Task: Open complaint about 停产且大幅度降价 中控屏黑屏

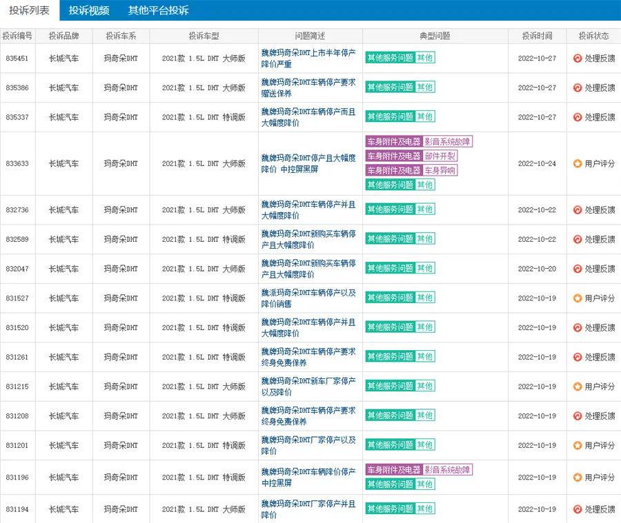Action: (x=308, y=163)
